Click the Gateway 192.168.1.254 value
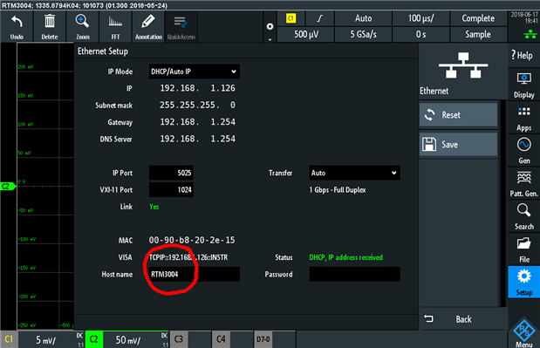 pos(198,122)
